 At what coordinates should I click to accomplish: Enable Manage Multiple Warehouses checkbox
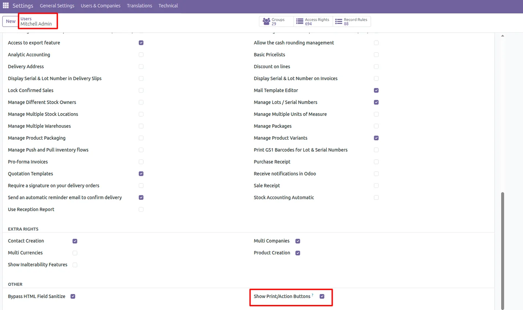click(x=141, y=126)
